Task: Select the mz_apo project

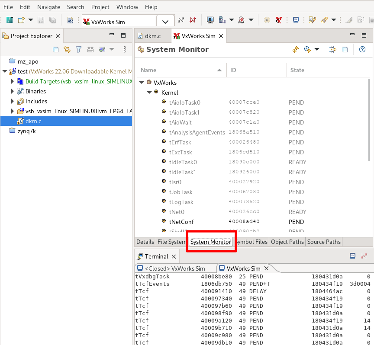Action: tap(28, 61)
